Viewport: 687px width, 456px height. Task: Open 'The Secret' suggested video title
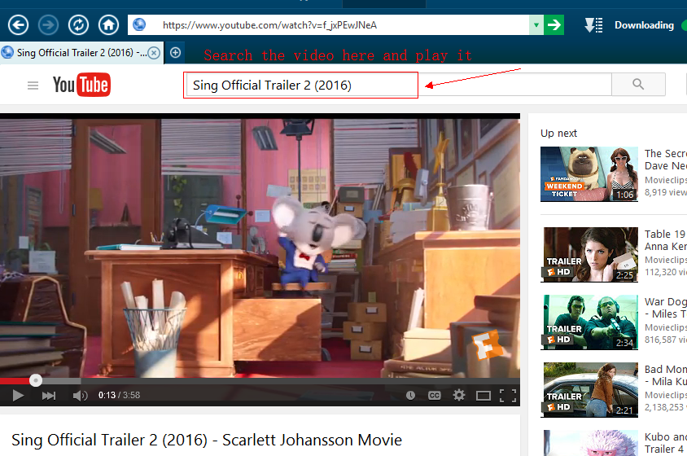(x=666, y=160)
